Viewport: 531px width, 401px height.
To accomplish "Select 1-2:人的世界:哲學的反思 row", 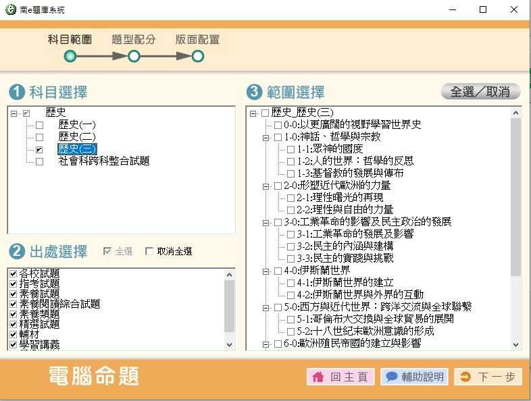I will 355,161.
